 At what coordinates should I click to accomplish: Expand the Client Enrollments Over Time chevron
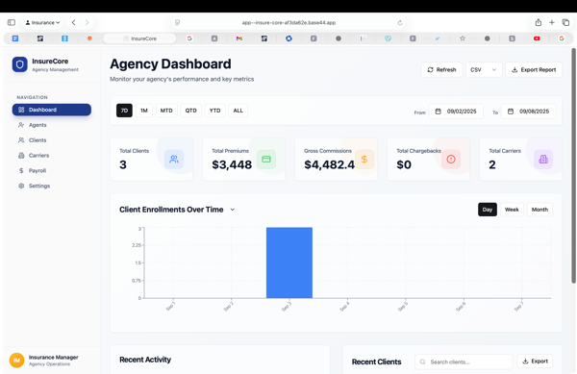click(232, 210)
